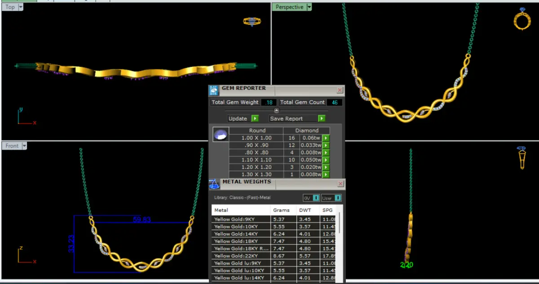Click green arrow for .80 X .80 row
539x284 pixels.
coord(326,153)
